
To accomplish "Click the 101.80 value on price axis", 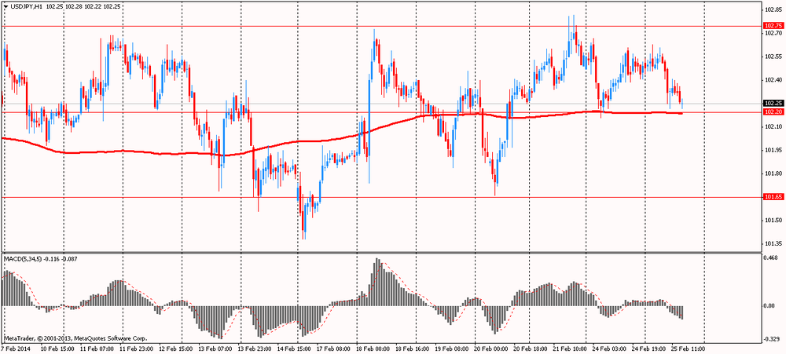I will tap(773, 174).
